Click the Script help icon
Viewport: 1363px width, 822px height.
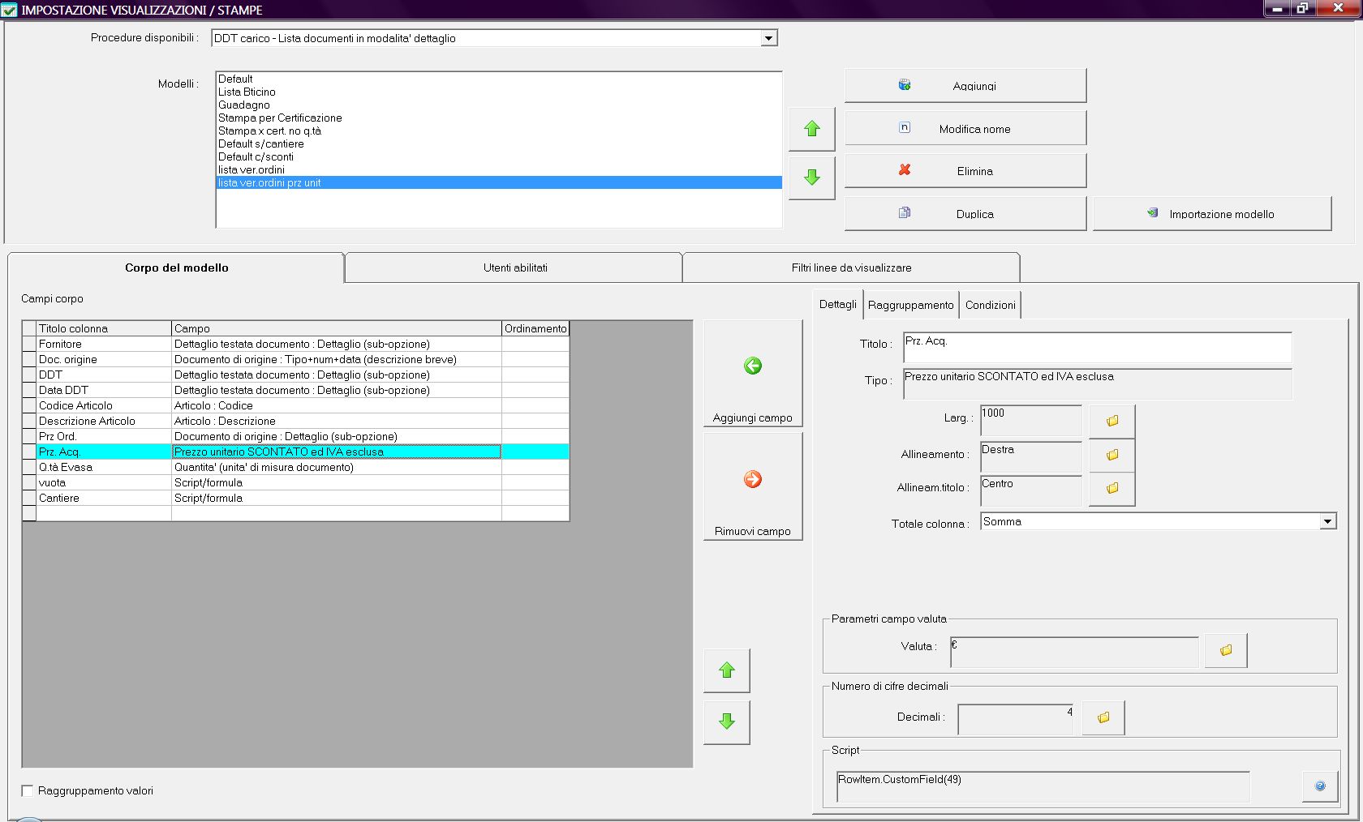tap(1319, 786)
